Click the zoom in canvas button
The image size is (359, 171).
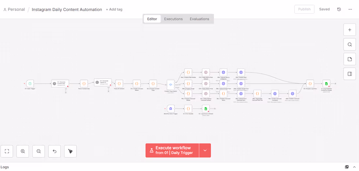click(x=23, y=151)
